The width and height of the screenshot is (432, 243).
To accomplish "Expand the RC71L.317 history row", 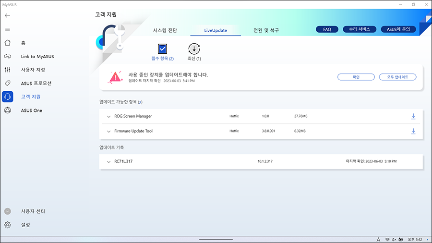I will [x=108, y=162].
